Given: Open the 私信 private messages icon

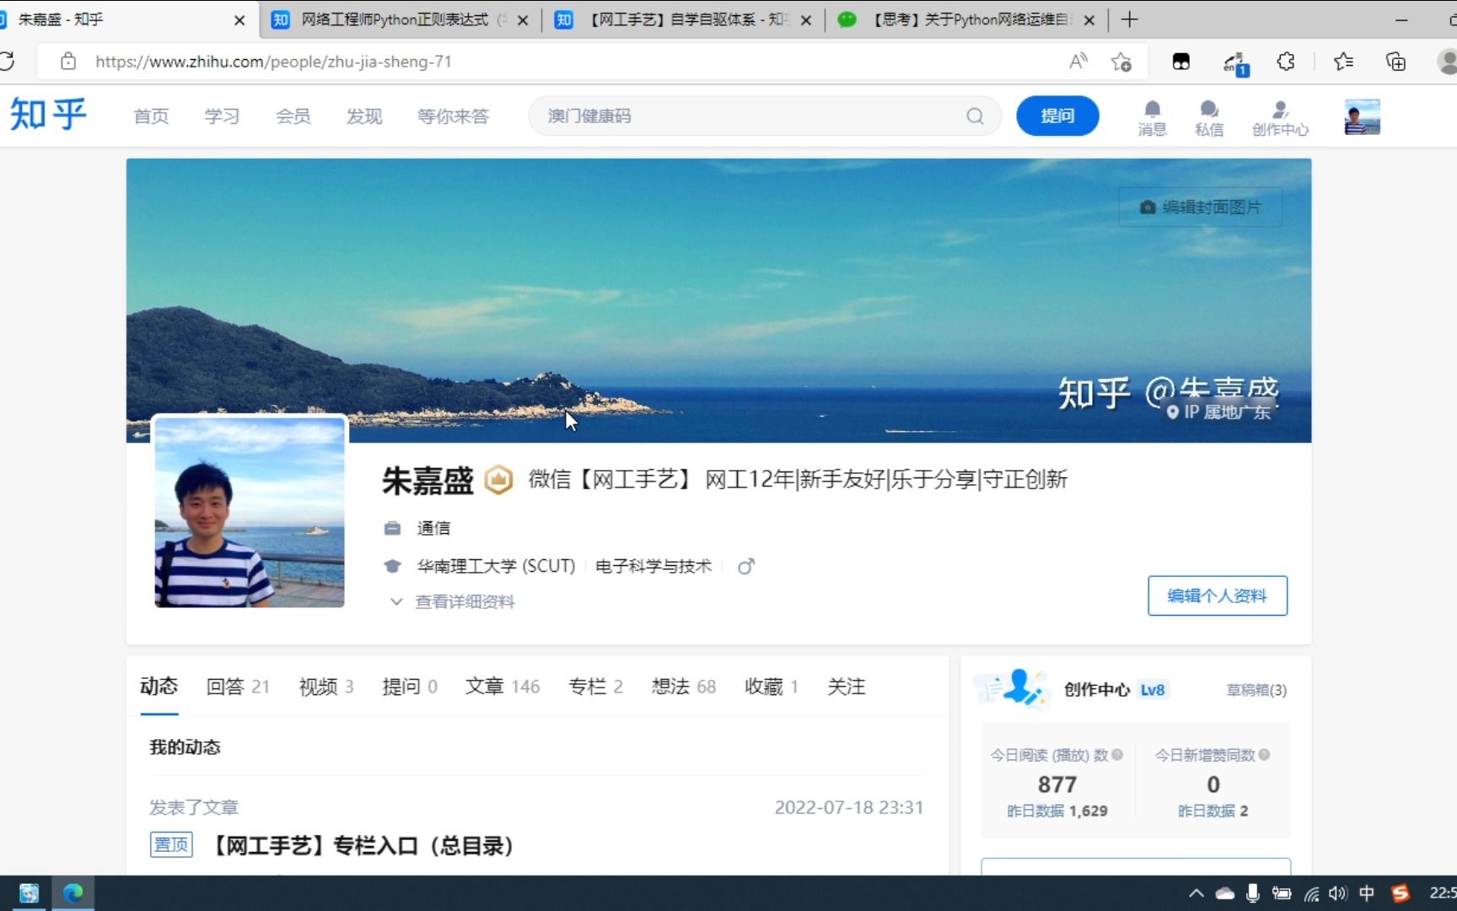Looking at the screenshot, I should (1208, 116).
